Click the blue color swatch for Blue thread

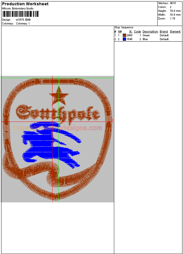[x=124, y=39]
